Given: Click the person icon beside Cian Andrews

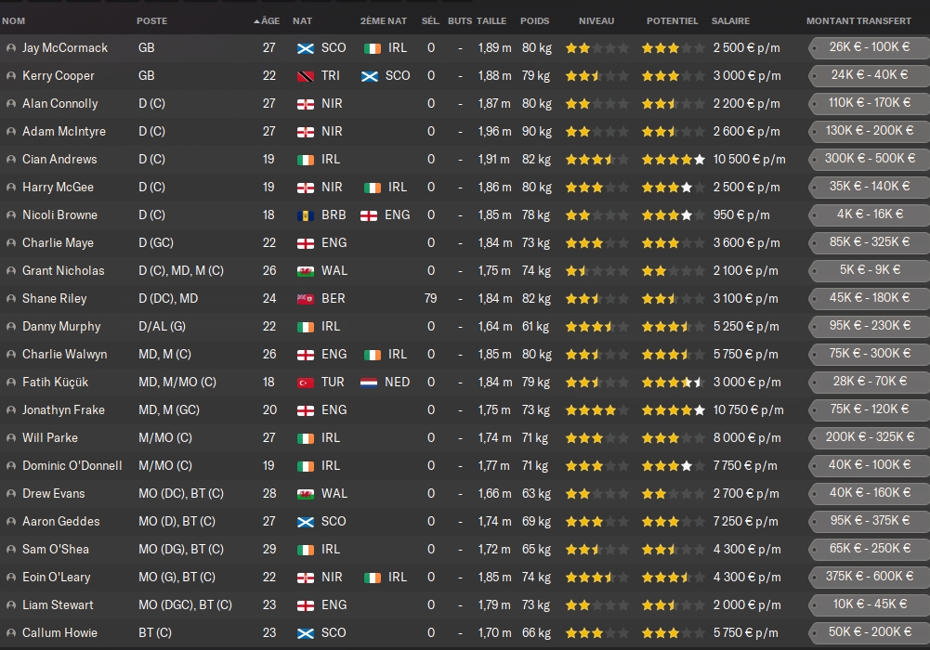Looking at the screenshot, I should (x=10, y=160).
